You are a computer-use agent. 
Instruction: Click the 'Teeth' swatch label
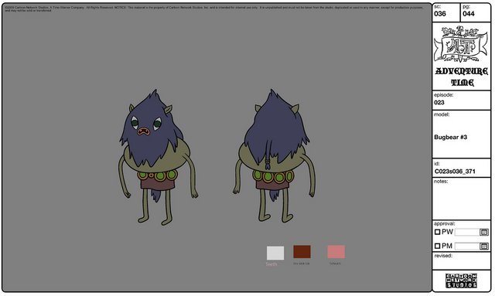(x=271, y=264)
